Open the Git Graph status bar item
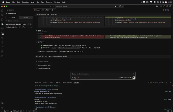 tap(28, 111)
